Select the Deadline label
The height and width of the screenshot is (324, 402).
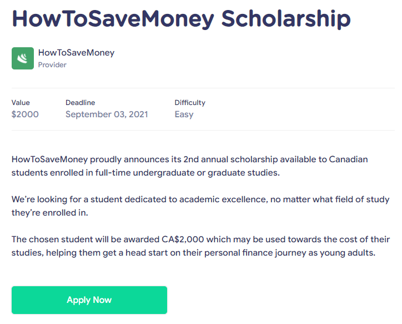coord(81,103)
